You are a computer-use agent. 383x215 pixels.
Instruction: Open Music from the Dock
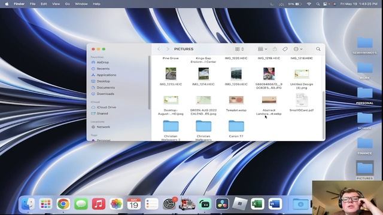[98, 204]
